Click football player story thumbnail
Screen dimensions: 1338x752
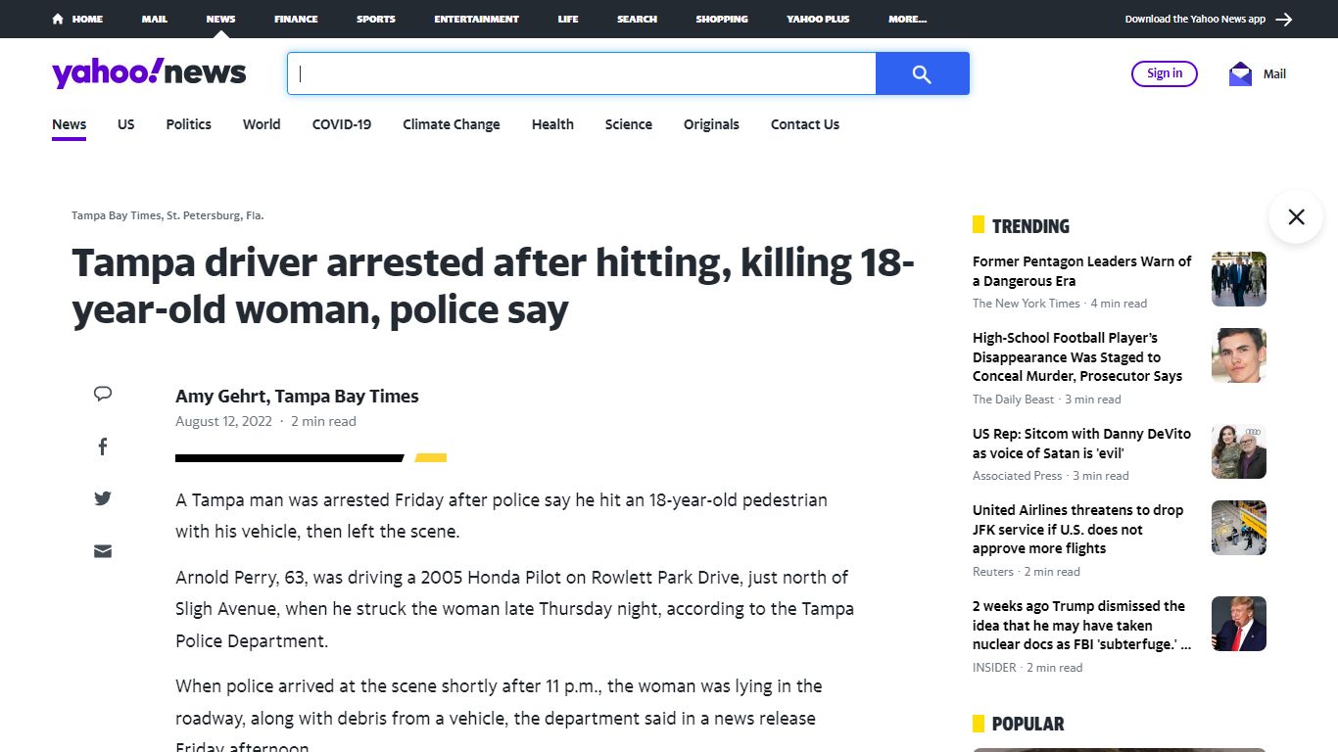tap(1239, 355)
